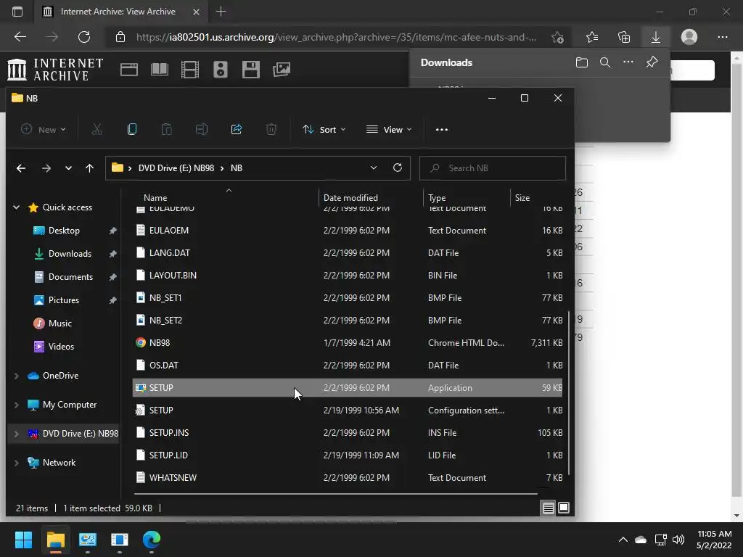
Task: Open the See more ellipsis in Explorer toolbar
Action: [x=442, y=129]
